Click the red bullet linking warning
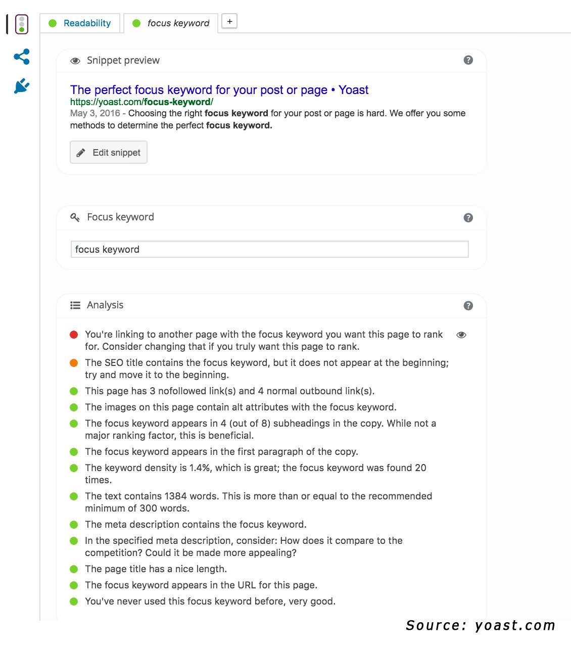 [x=74, y=335]
